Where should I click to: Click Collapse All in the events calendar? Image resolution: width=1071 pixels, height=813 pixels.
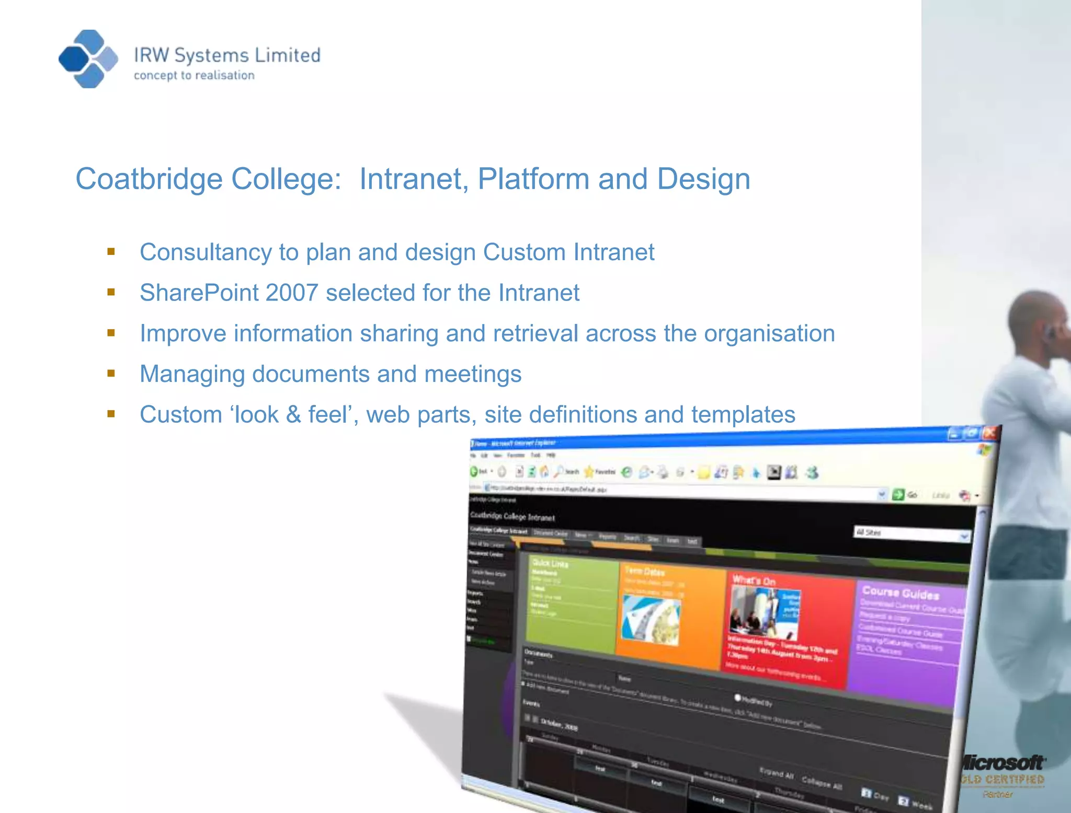(822, 783)
